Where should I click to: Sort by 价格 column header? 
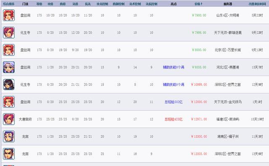198,4
